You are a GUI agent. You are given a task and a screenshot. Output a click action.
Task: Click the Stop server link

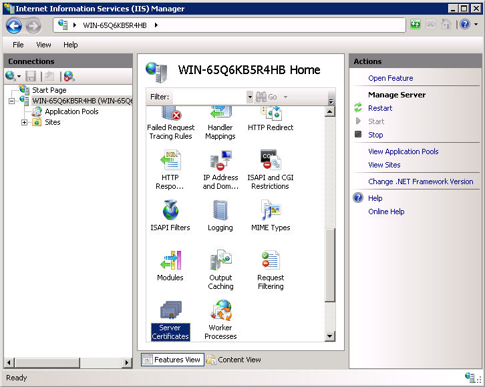click(x=375, y=135)
